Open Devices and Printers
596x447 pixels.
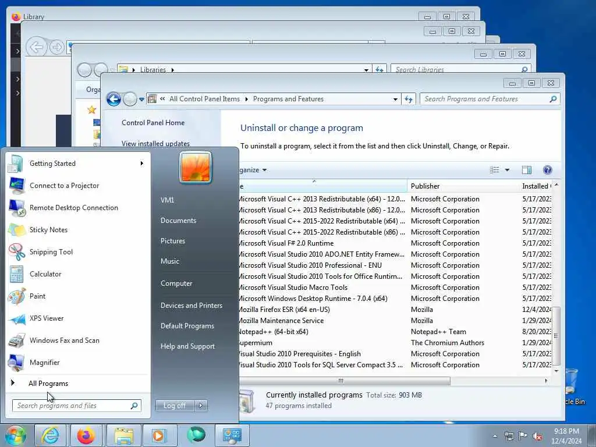point(191,306)
